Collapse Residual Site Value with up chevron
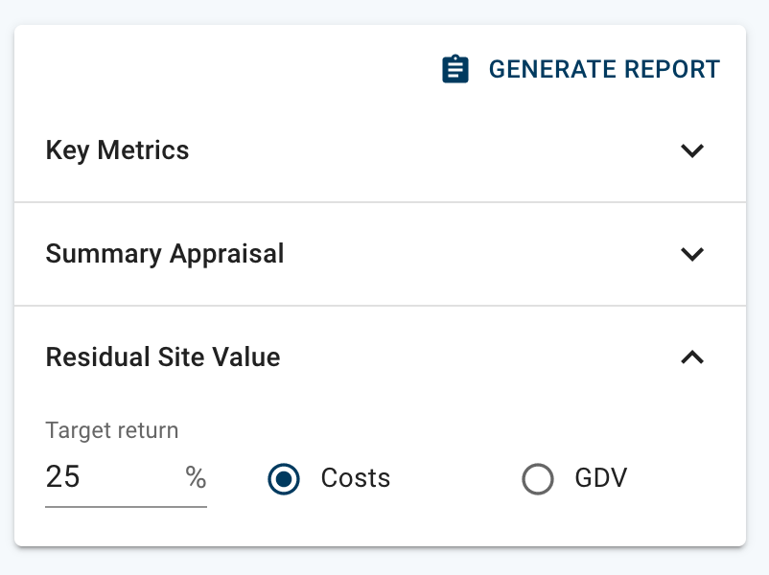This screenshot has width=769, height=575. (692, 357)
